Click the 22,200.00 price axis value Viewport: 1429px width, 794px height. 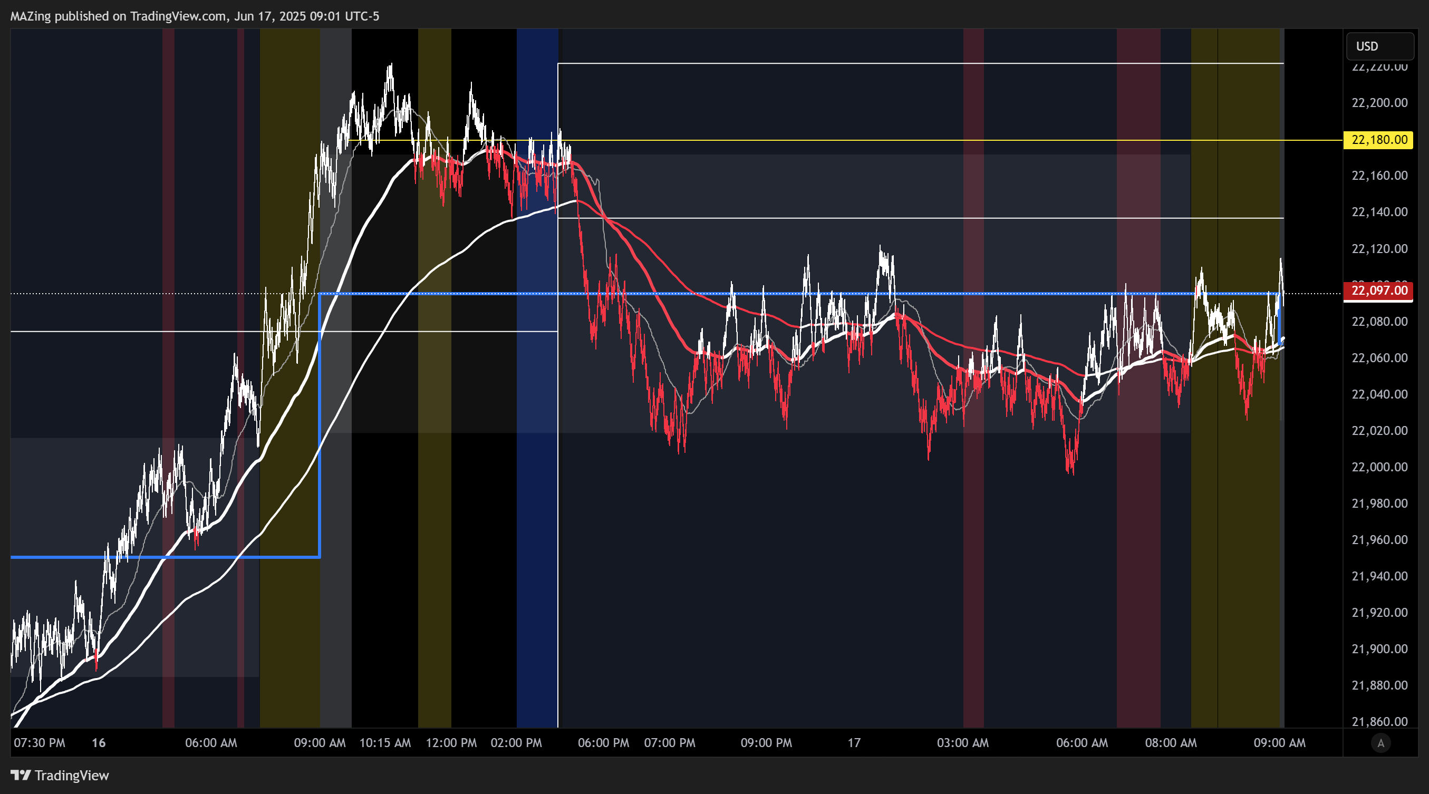[x=1379, y=103]
